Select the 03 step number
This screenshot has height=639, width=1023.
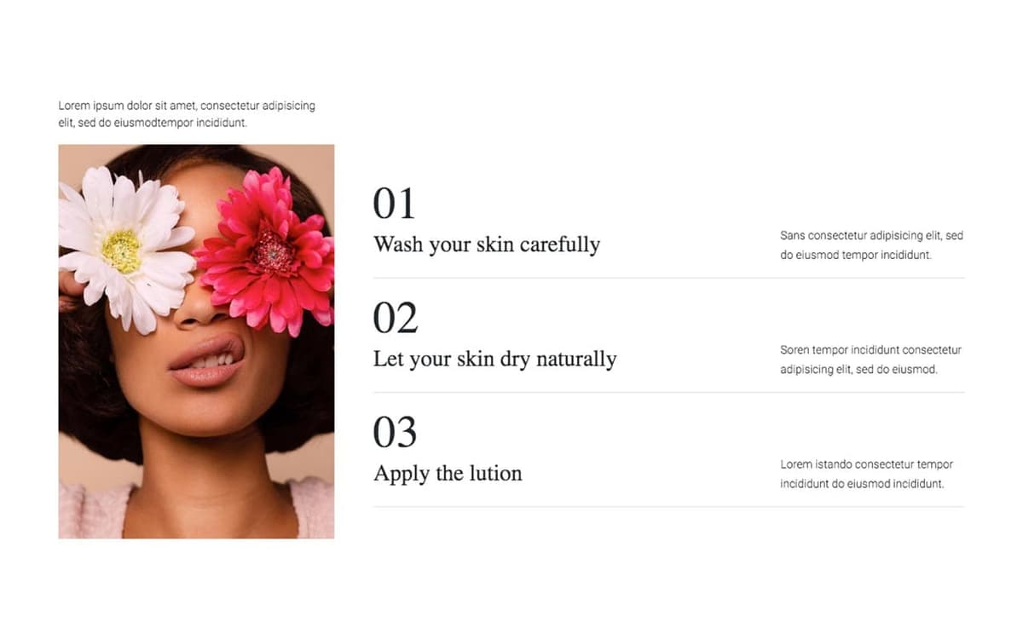coord(396,432)
